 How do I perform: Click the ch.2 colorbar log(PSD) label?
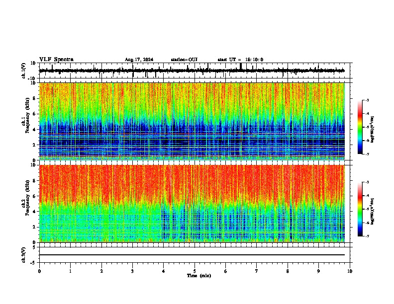click(373, 211)
